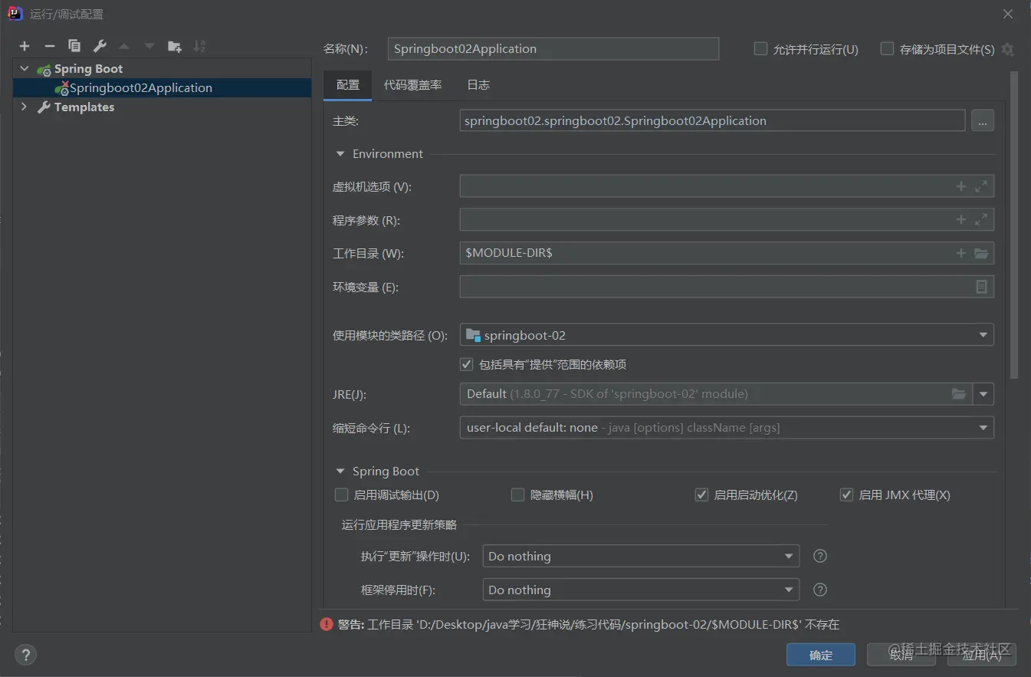The height and width of the screenshot is (677, 1031).
Task: Expand the 程序参数 field editor
Action: (981, 220)
